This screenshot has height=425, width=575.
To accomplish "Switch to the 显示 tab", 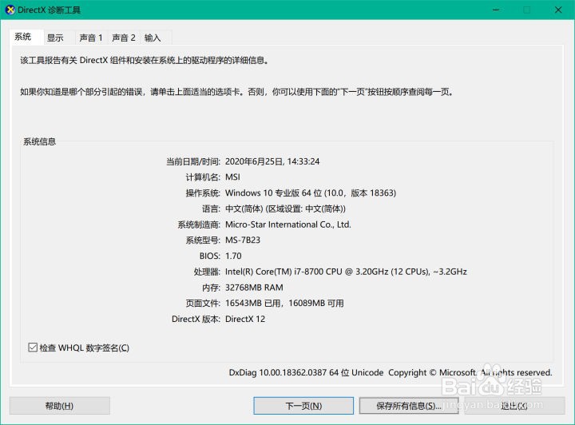I will (x=55, y=38).
